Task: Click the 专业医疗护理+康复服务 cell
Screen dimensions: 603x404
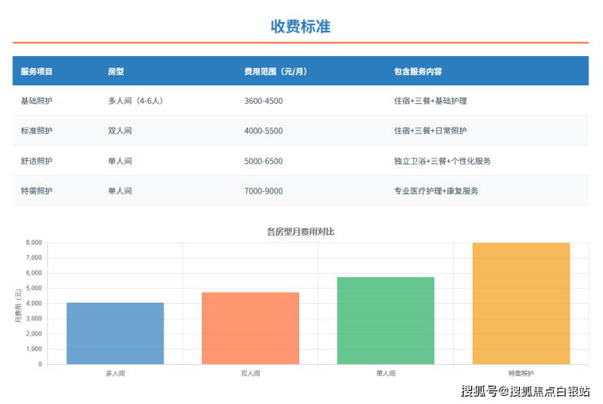Action: click(x=435, y=191)
